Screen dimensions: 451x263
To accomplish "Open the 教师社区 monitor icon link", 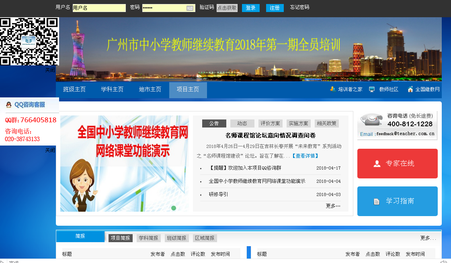I will pyautogui.click(x=372, y=89).
